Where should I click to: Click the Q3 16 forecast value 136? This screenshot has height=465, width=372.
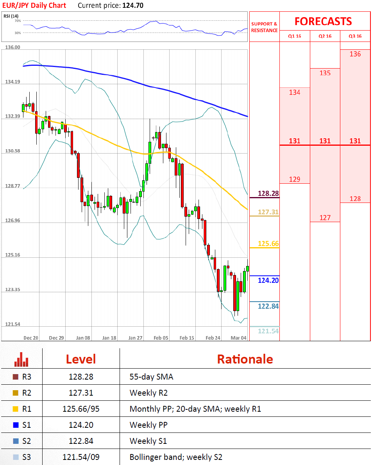[x=355, y=54]
